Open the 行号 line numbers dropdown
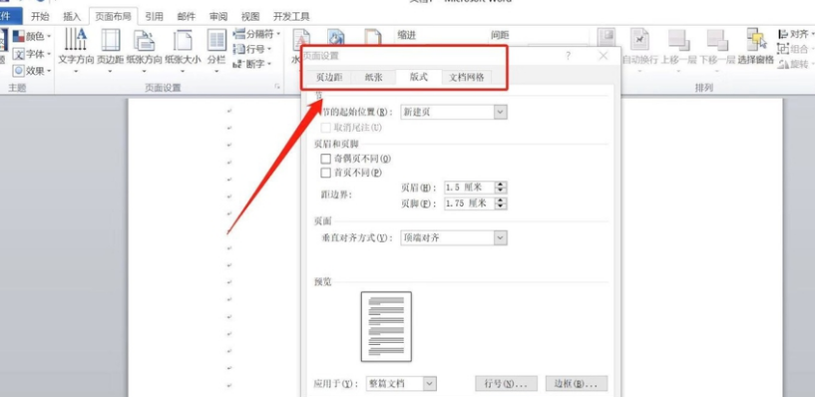 click(252, 49)
